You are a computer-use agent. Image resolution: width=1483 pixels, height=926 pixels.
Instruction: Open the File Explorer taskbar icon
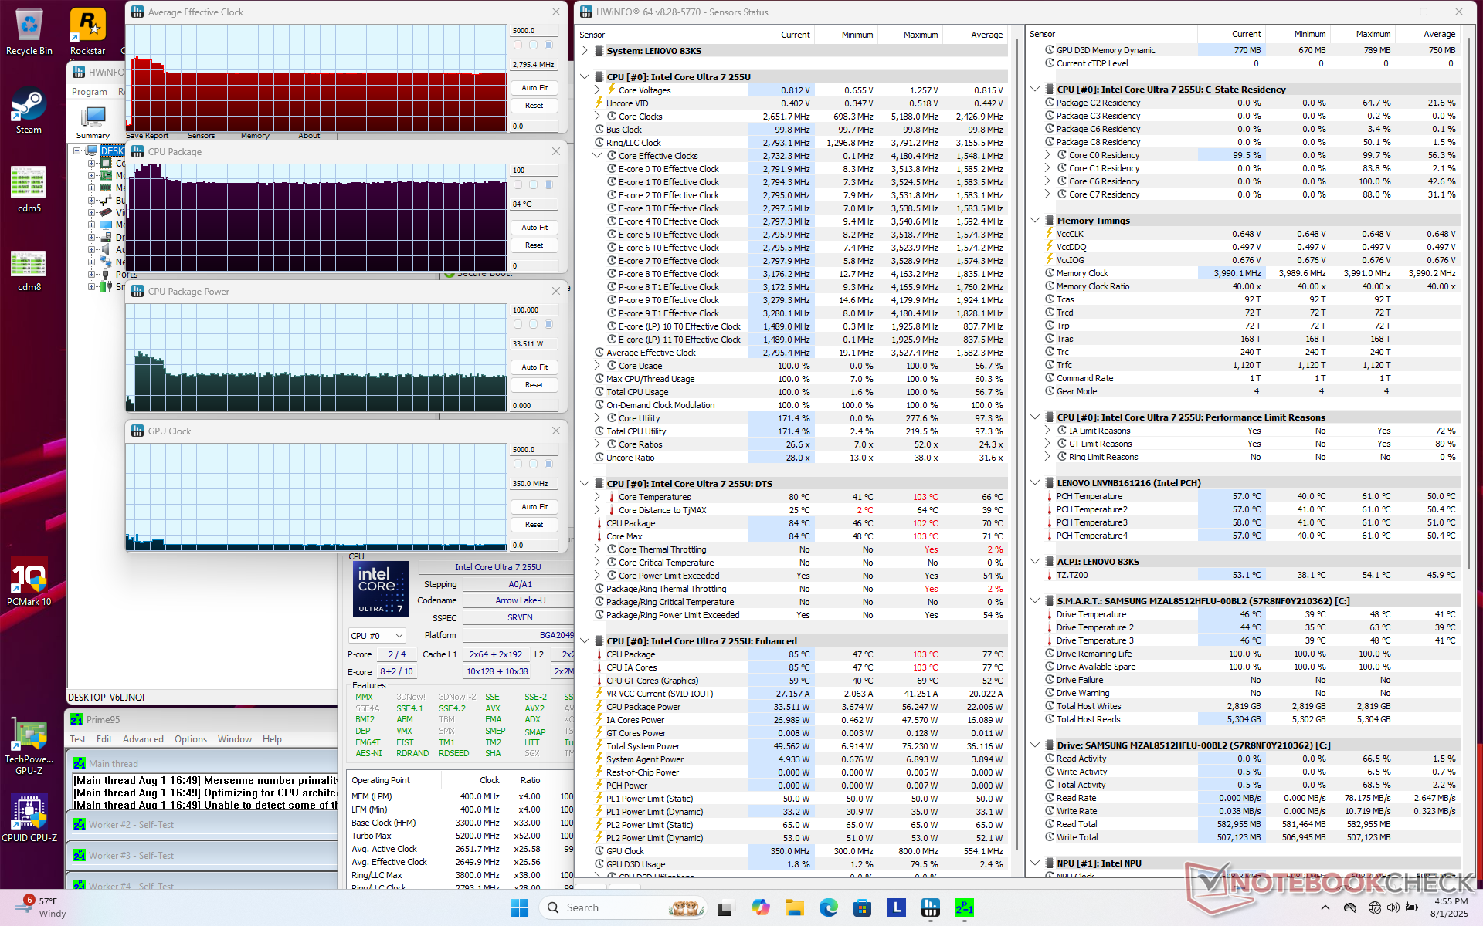click(x=794, y=907)
